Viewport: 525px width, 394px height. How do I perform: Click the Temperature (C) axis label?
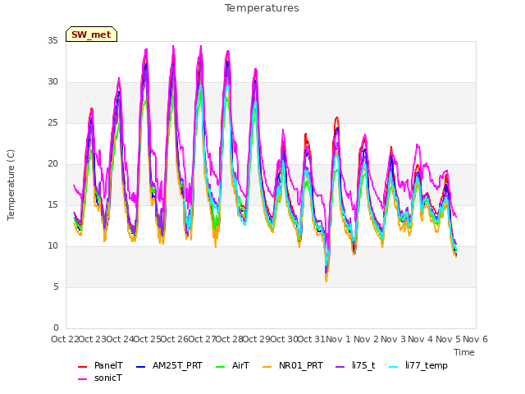click(11, 185)
